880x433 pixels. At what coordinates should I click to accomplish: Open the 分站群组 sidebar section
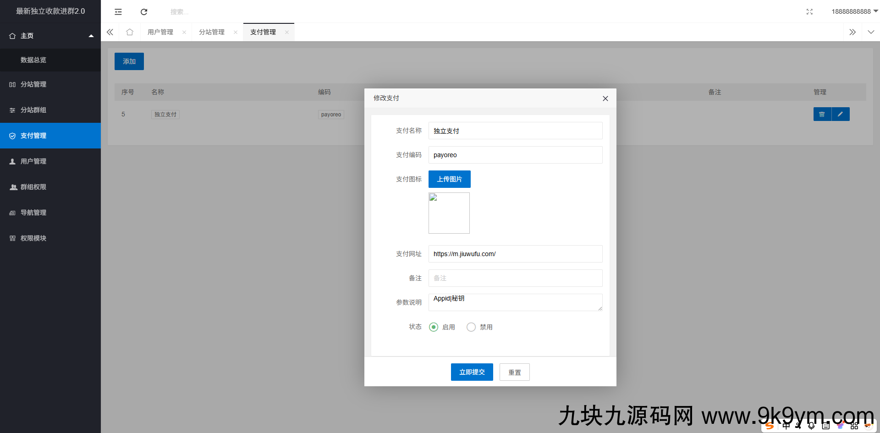tap(33, 110)
